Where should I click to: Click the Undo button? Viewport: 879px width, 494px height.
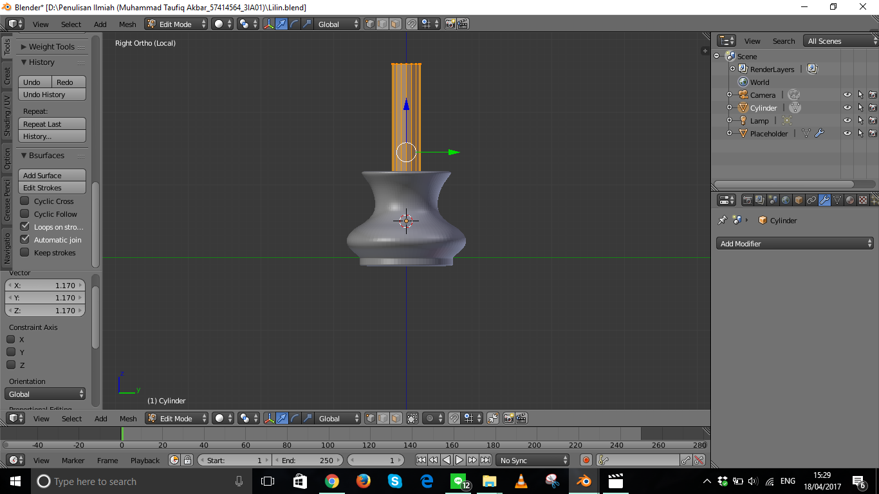[x=35, y=82]
